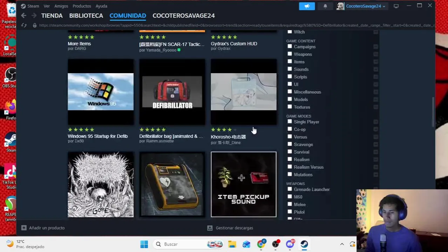Click Añadir un producto
This screenshot has width=448, height=252.
click(47, 228)
